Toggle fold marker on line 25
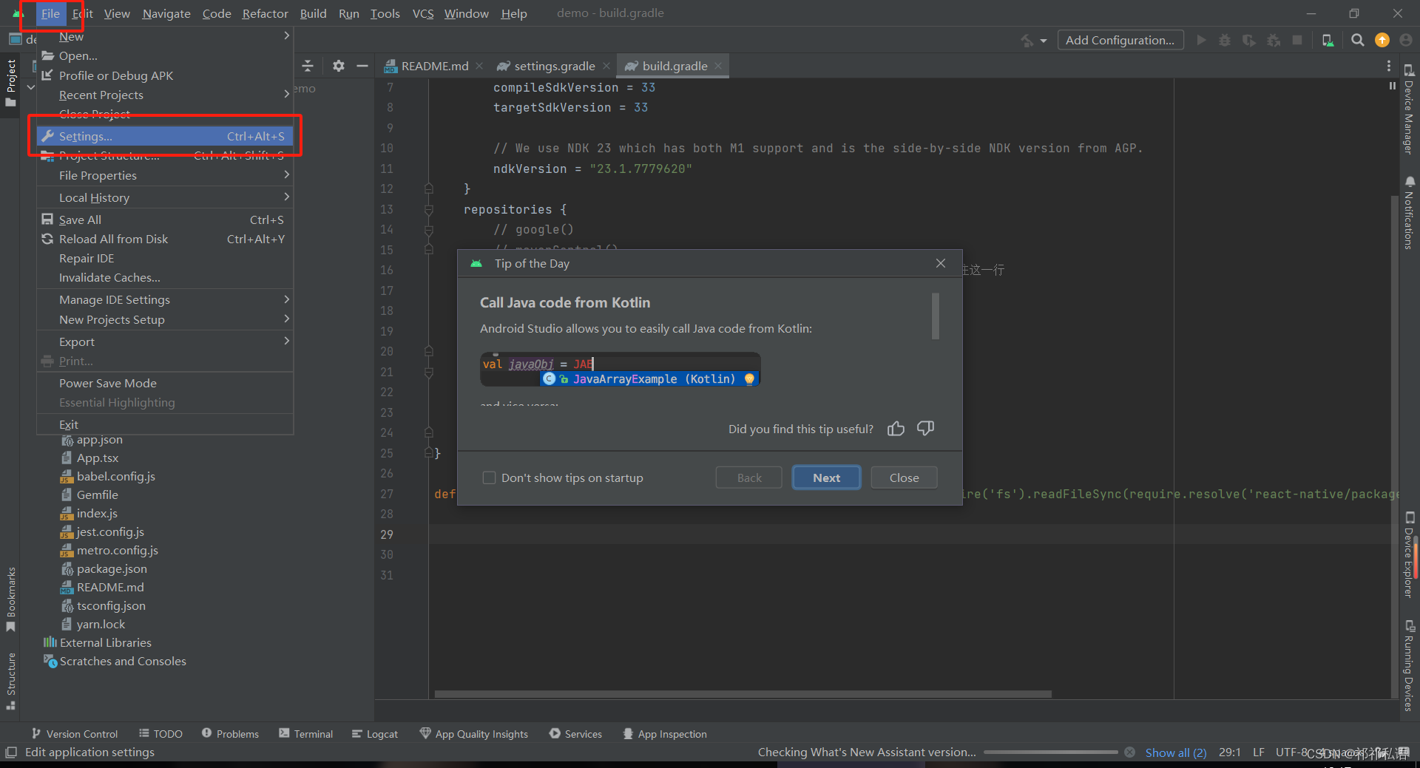Image resolution: width=1420 pixels, height=768 pixels. 429,452
